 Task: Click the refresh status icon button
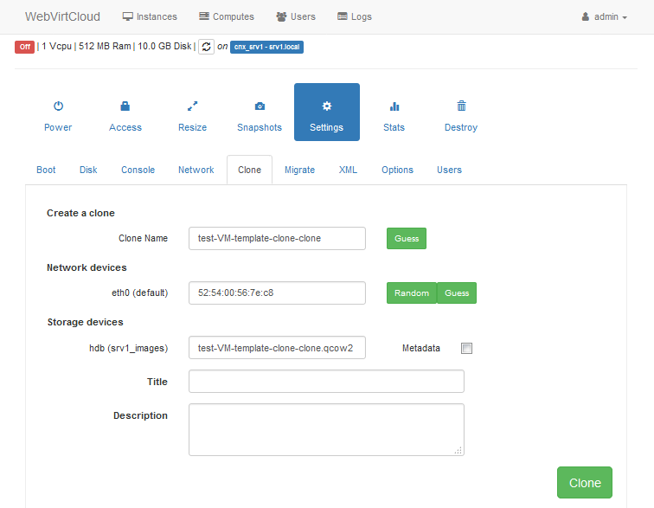point(206,47)
